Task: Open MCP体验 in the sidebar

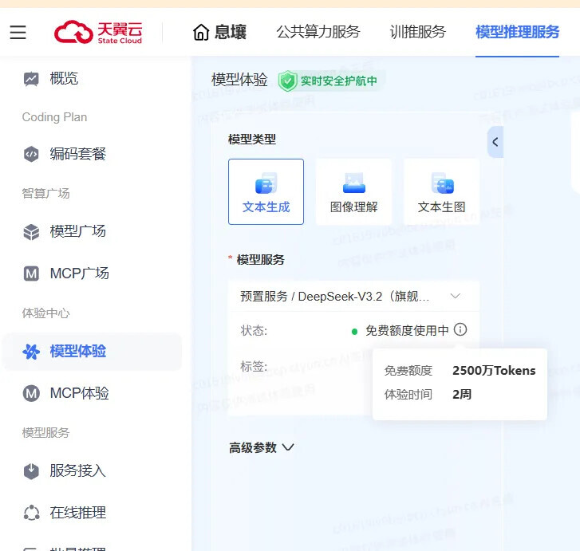Action: click(x=79, y=393)
